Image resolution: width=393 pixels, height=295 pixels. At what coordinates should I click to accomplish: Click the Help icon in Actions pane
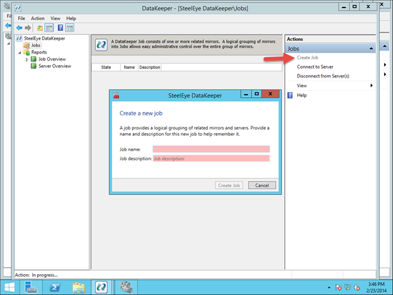[290, 95]
